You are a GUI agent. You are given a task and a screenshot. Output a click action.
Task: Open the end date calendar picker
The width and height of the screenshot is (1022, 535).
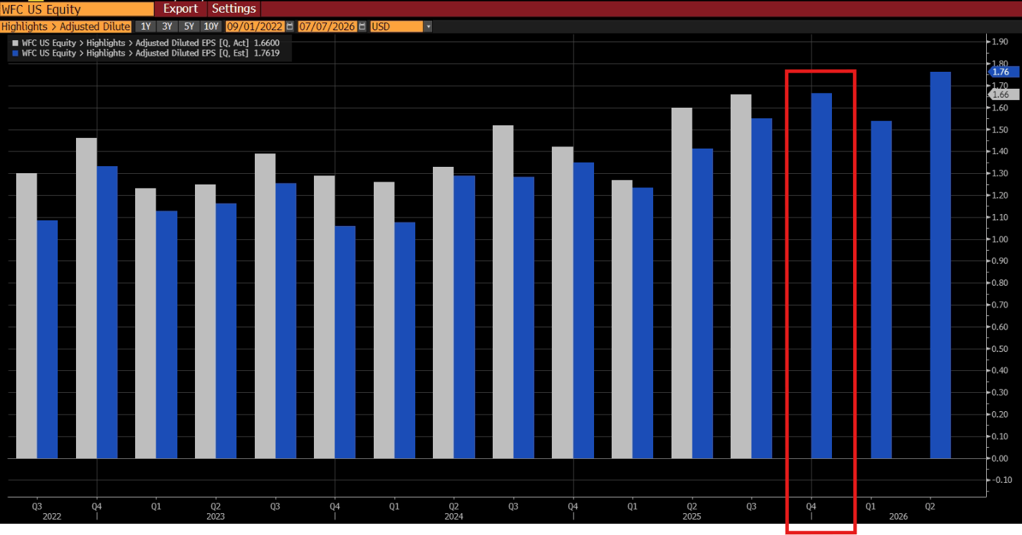(x=363, y=26)
